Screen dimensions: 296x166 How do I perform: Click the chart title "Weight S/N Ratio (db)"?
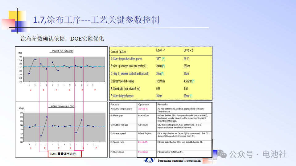click(63, 51)
